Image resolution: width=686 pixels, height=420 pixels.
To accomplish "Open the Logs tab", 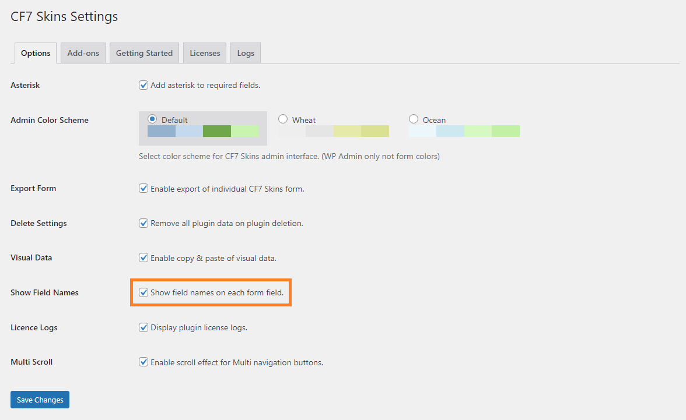I will [x=246, y=53].
